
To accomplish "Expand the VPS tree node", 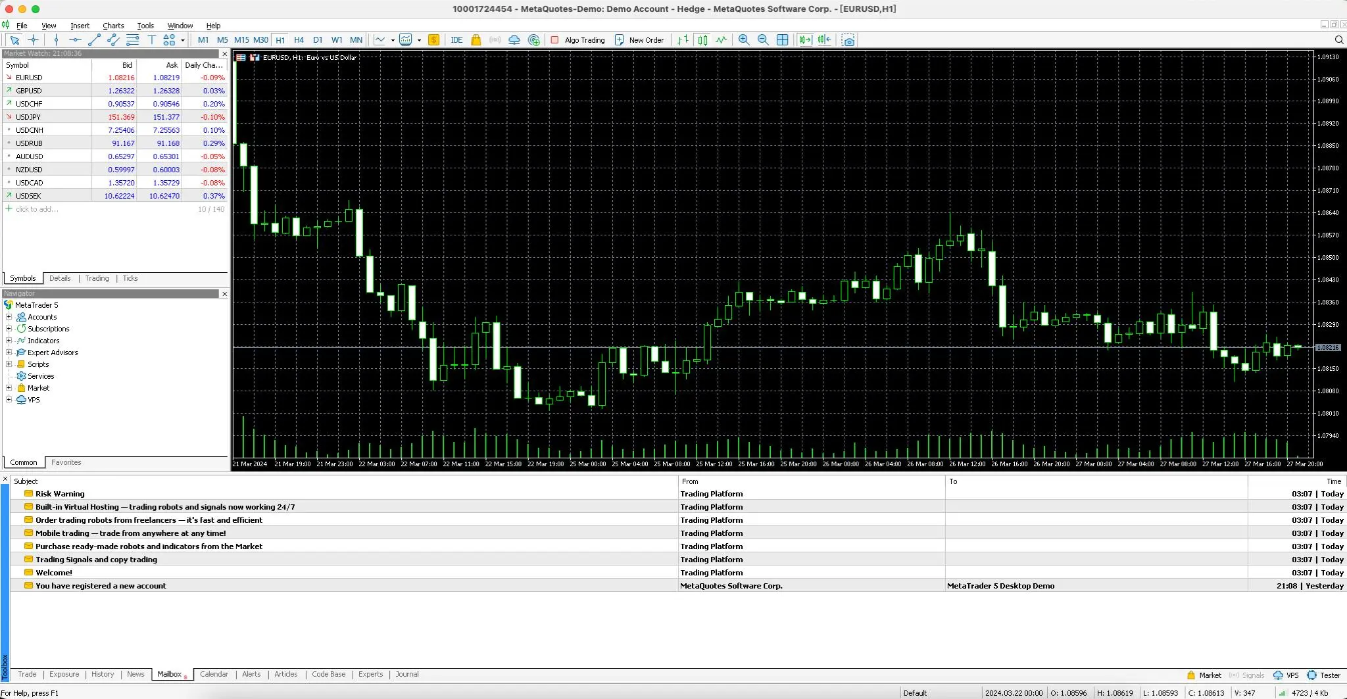I will pyautogui.click(x=9, y=400).
